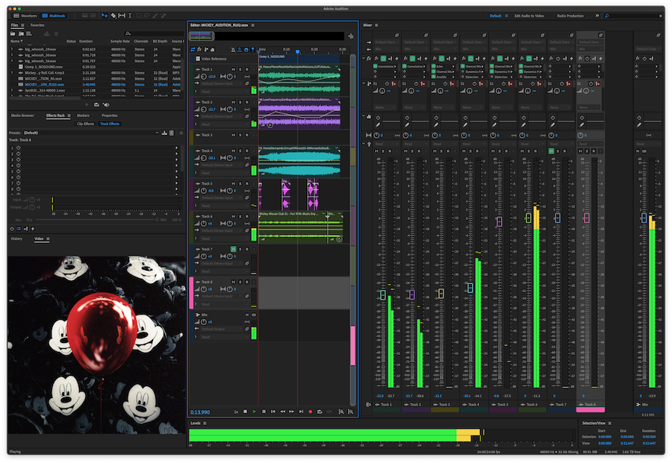This screenshot has width=672, height=463.
Task: Mute the Mix track in Editor
Action: [246, 315]
